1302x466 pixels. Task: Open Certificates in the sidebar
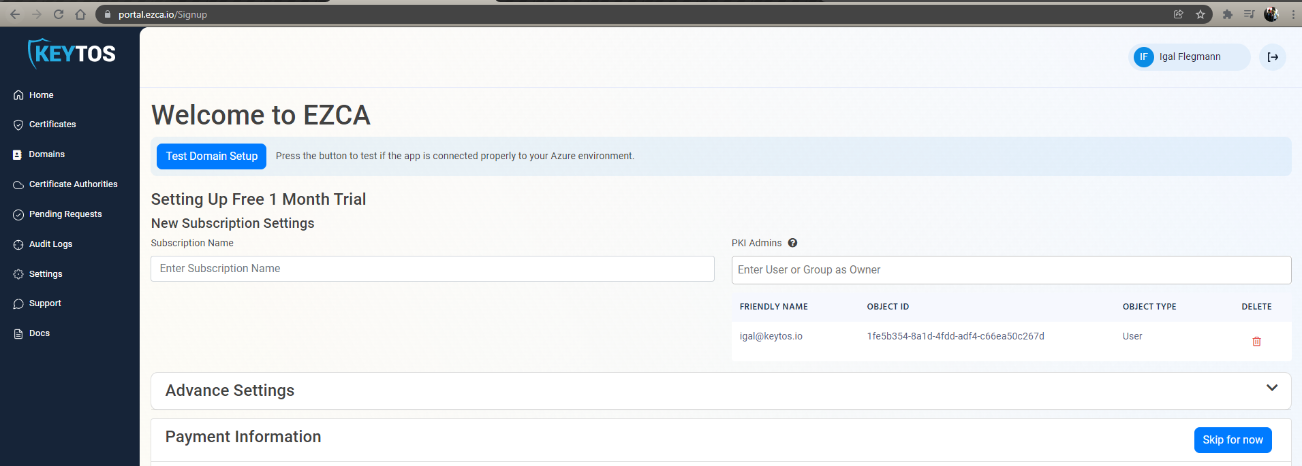52,124
